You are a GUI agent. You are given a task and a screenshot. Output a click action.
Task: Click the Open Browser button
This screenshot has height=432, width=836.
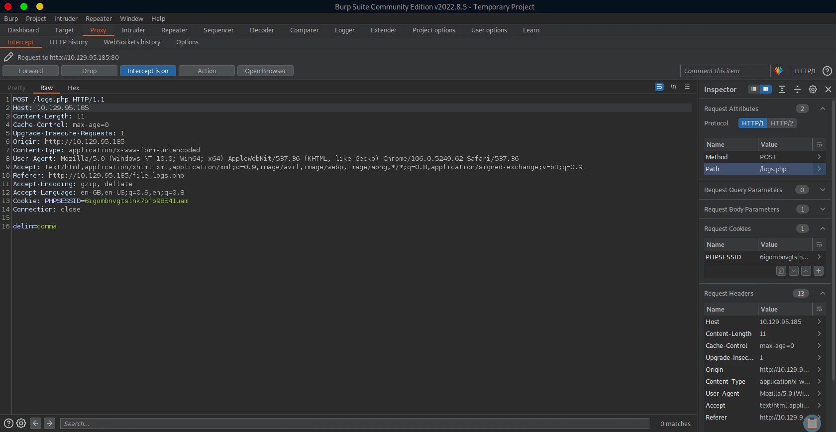265,71
